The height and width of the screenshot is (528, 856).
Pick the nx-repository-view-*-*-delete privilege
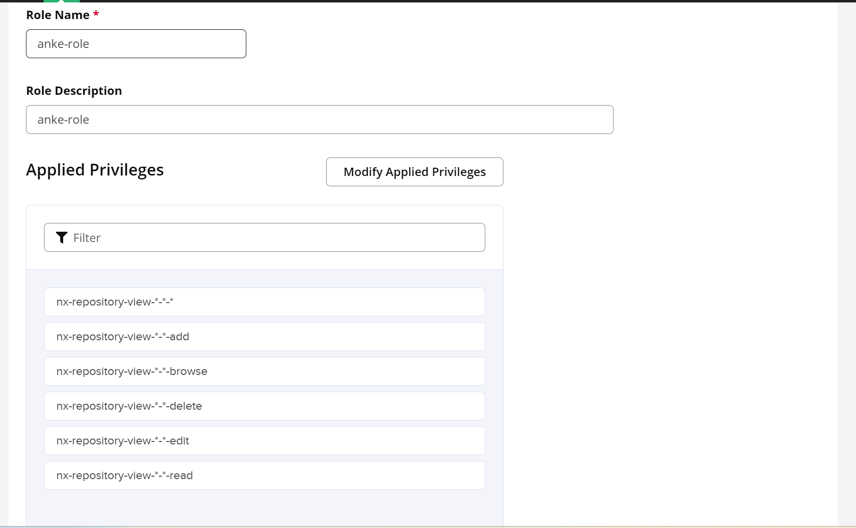[264, 406]
